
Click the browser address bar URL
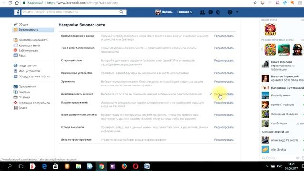82,3
